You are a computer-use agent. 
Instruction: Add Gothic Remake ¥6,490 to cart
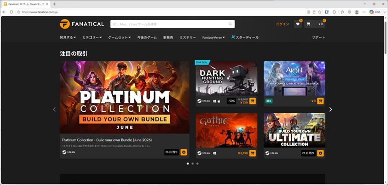(x=252, y=153)
